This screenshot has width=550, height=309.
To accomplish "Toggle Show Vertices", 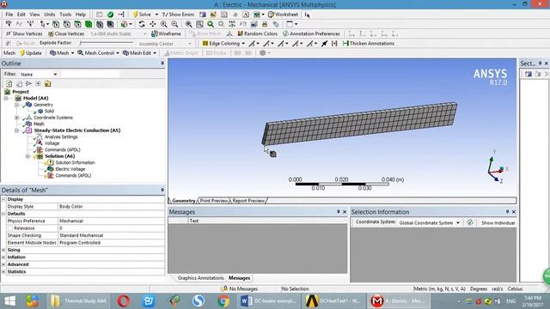I will click(24, 33).
